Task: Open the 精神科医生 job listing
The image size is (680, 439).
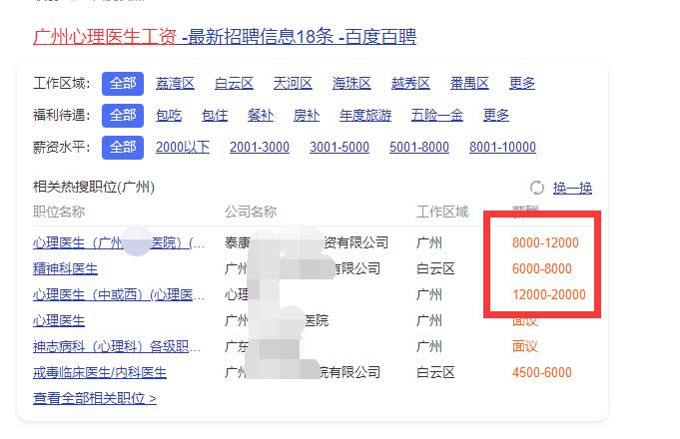Action: tap(65, 268)
